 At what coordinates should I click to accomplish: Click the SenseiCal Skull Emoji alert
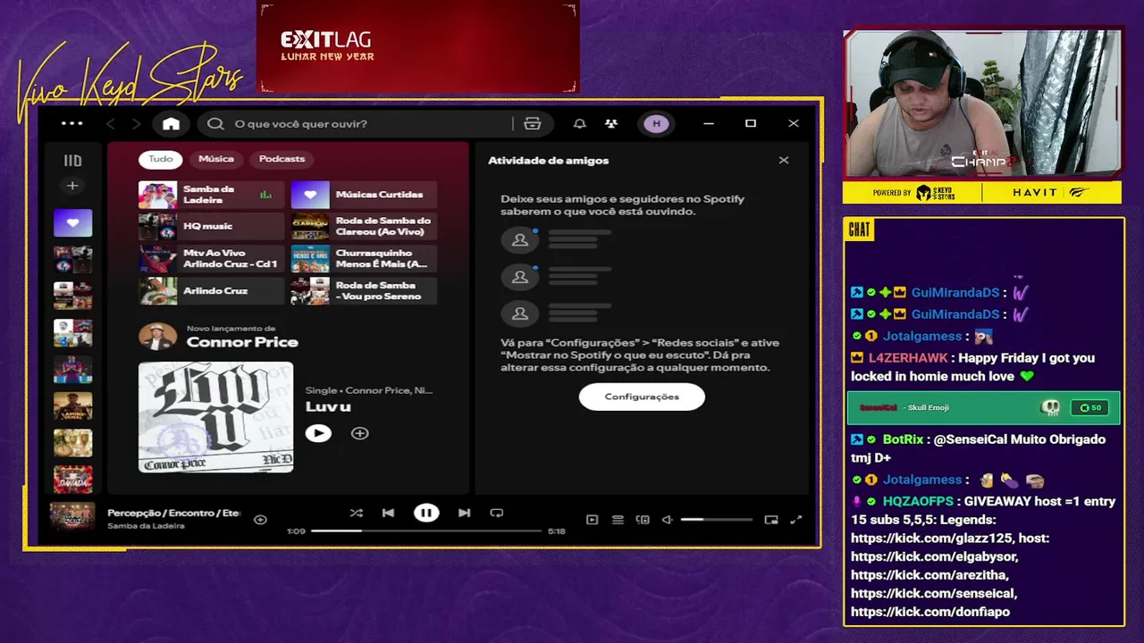tap(983, 407)
